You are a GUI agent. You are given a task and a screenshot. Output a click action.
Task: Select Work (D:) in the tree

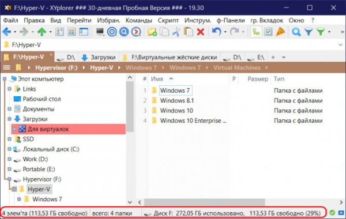(x=35, y=159)
